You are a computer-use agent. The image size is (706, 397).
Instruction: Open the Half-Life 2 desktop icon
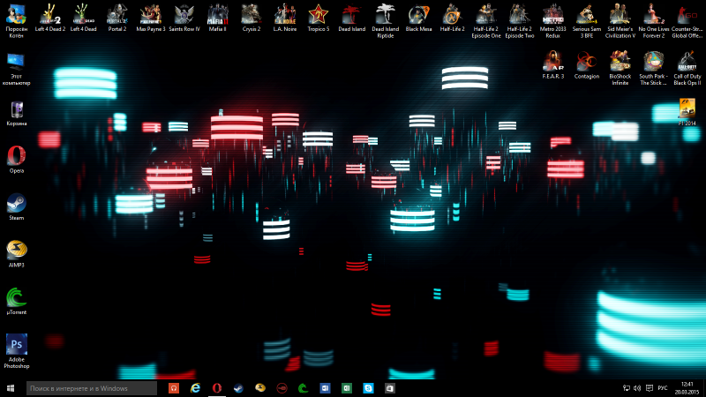point(453,18)
